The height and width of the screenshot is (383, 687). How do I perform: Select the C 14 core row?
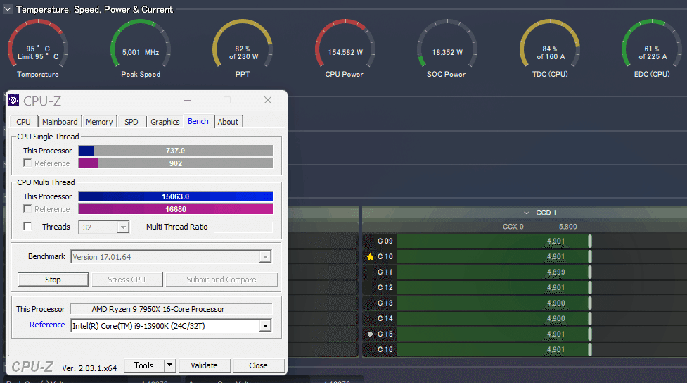[524, 318]
